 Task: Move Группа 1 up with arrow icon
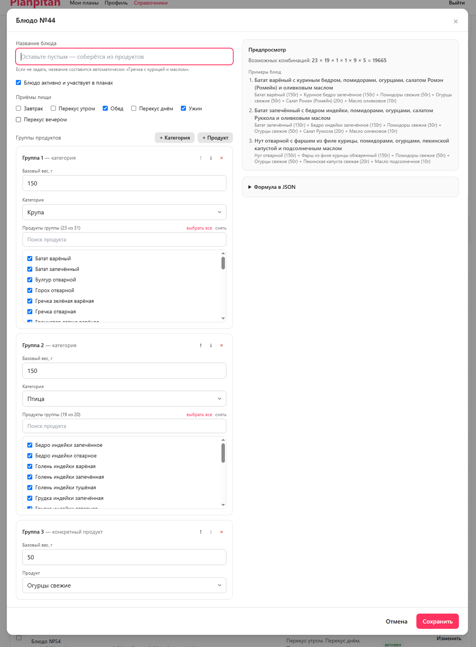tap(201, 158)
